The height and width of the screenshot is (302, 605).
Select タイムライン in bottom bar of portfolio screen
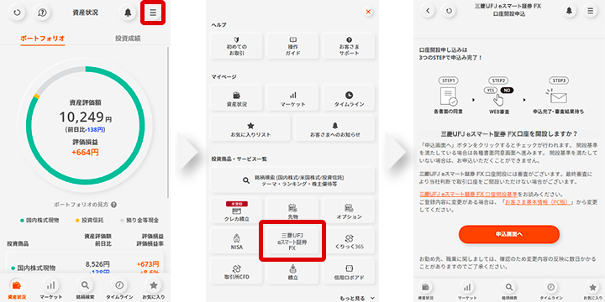coord(119,289)
